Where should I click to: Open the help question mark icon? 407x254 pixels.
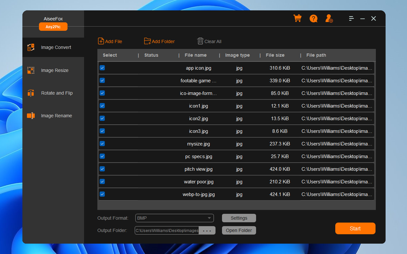[x=313, y=18]
